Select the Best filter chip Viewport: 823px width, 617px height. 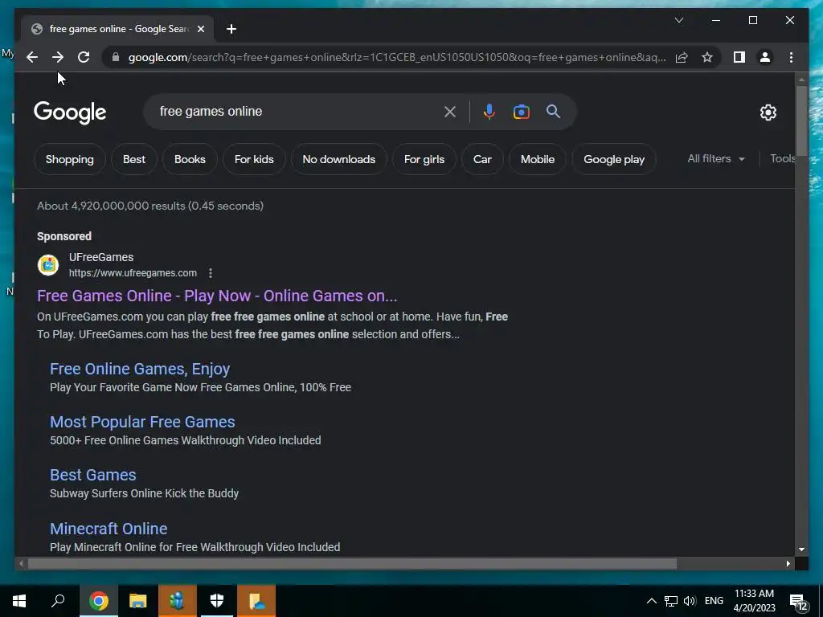134,159
